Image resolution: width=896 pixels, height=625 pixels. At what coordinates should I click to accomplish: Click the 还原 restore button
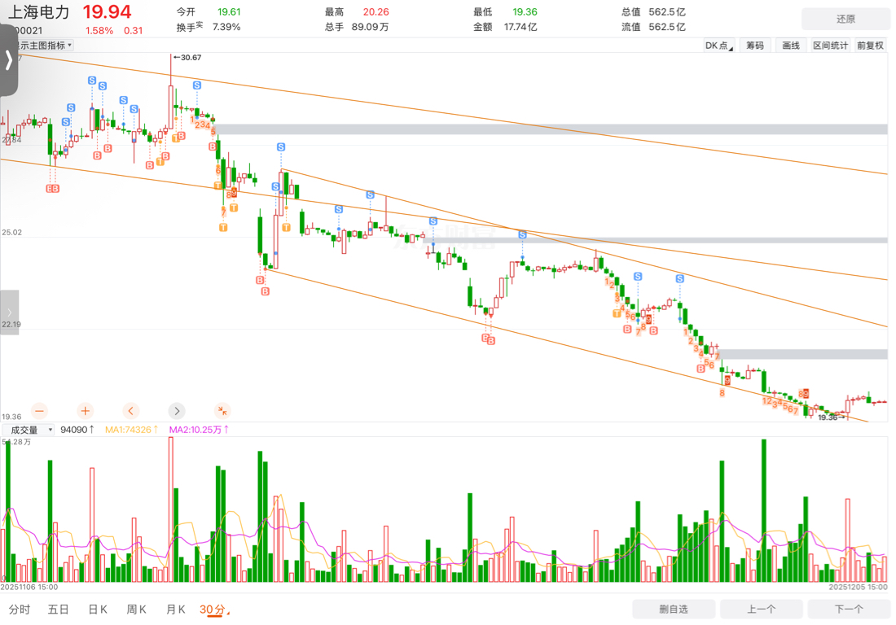845,19
